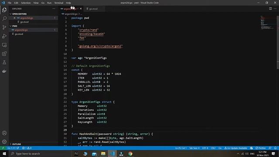Close the argon2id.go editor tab
This screenshot has width=279, height=157.
81,9
